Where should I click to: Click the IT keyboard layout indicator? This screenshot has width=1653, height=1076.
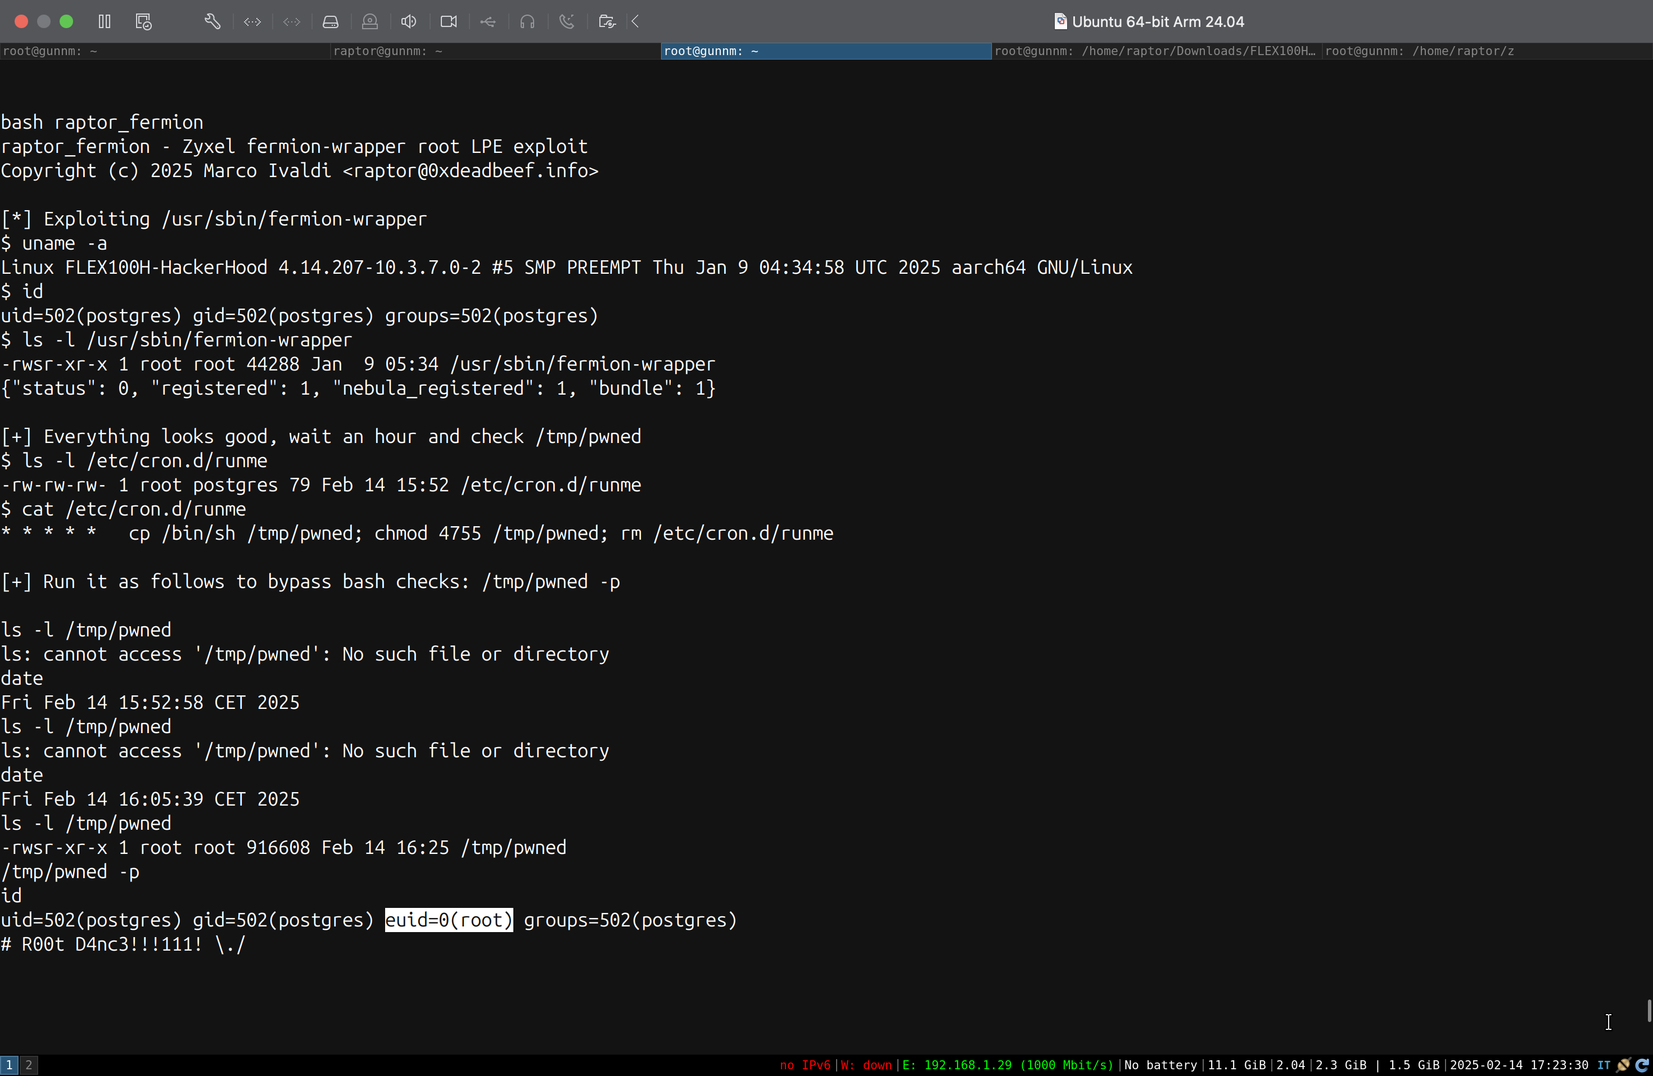pos(1603,1064)
